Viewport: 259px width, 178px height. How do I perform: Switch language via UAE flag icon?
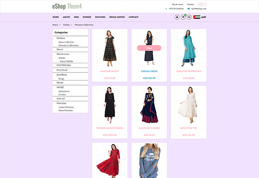pos(197,17)
